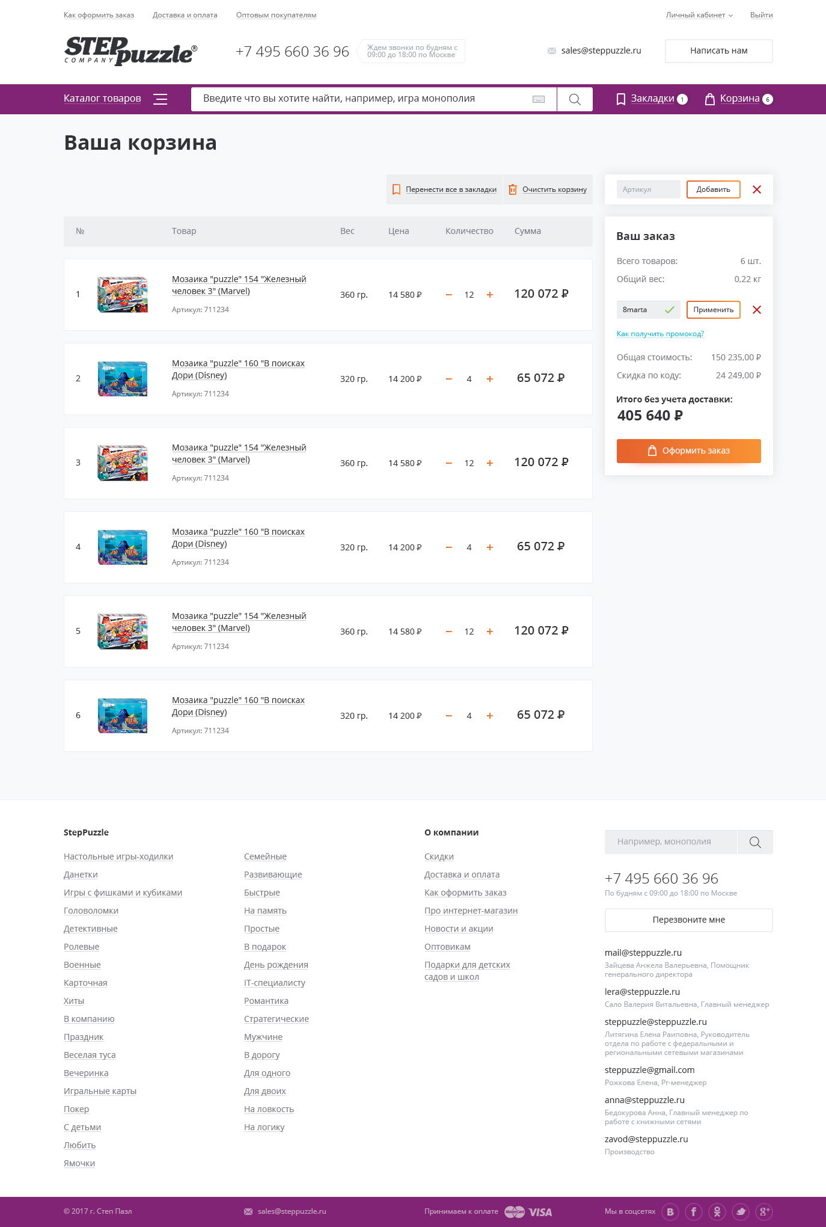Screen dimensions: 826x1227
Task: Open Google Plus social icon in footer
Action: click(x=764, y=1212)
